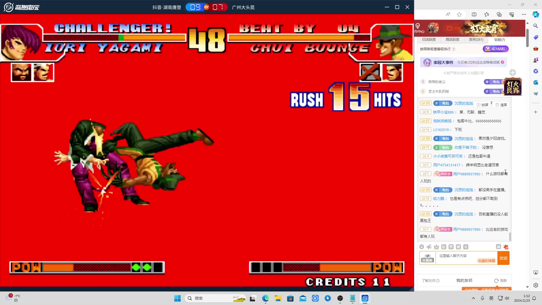Open the paper plane Drop sidebar icon
Viewport: 542px width, 305px height.
click(536, 94)
